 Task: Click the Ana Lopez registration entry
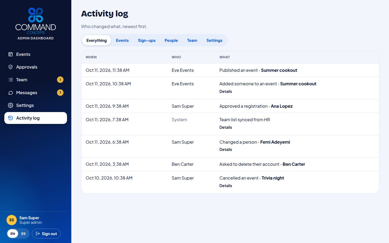pyautogui.click(x=230, y=106)
